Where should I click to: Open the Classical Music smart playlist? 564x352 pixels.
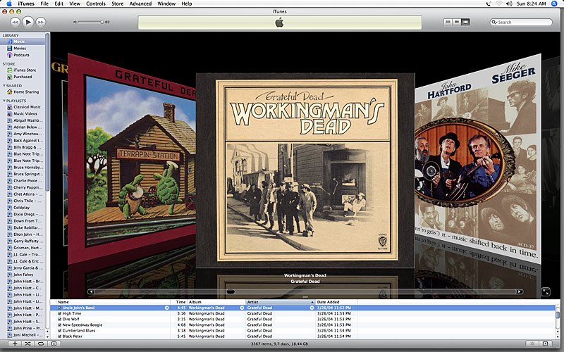pos(23,107)
